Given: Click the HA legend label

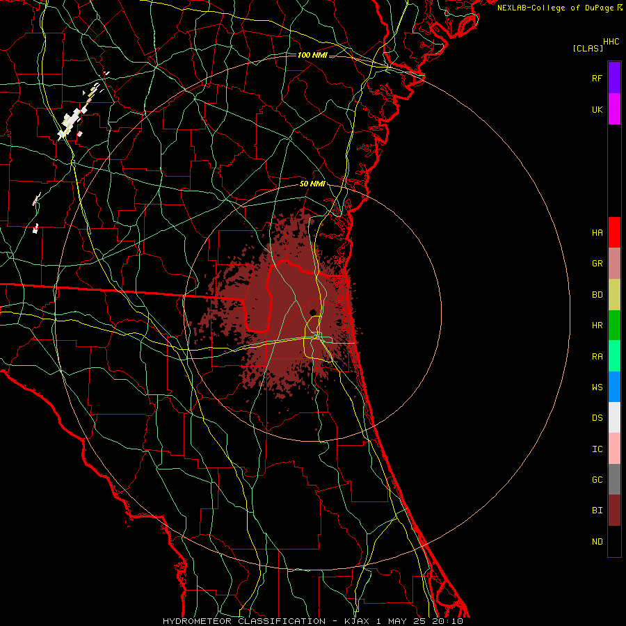Looking at the screenshot, I should pyautogui.click(x=597, y=233).
